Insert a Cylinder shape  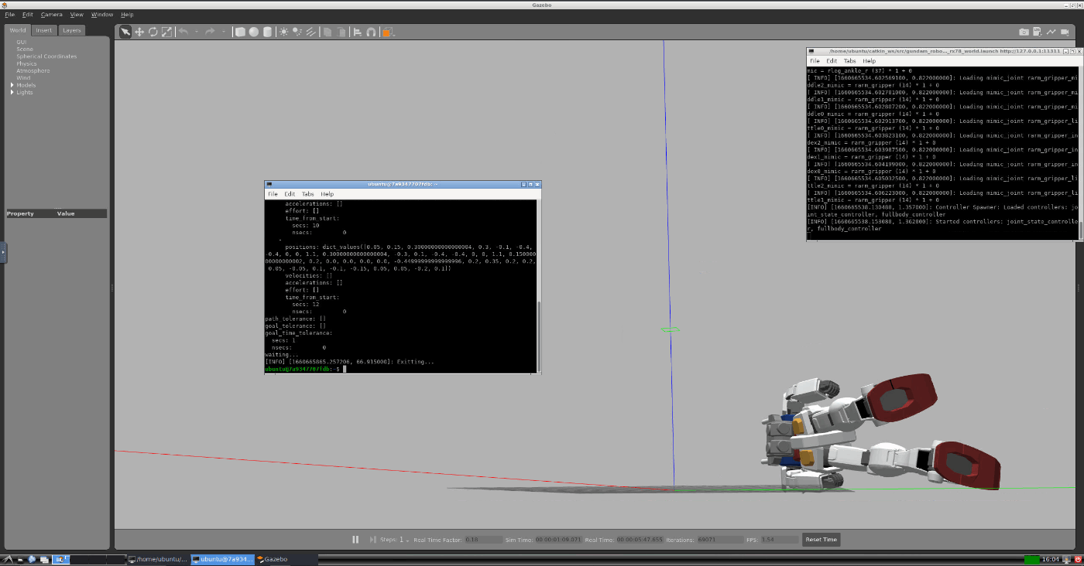(268, 32)
